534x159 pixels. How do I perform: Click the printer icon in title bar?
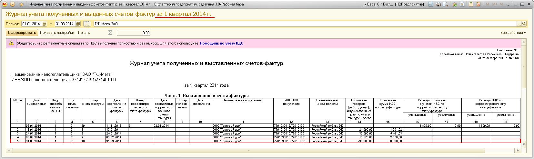point(438,5)
